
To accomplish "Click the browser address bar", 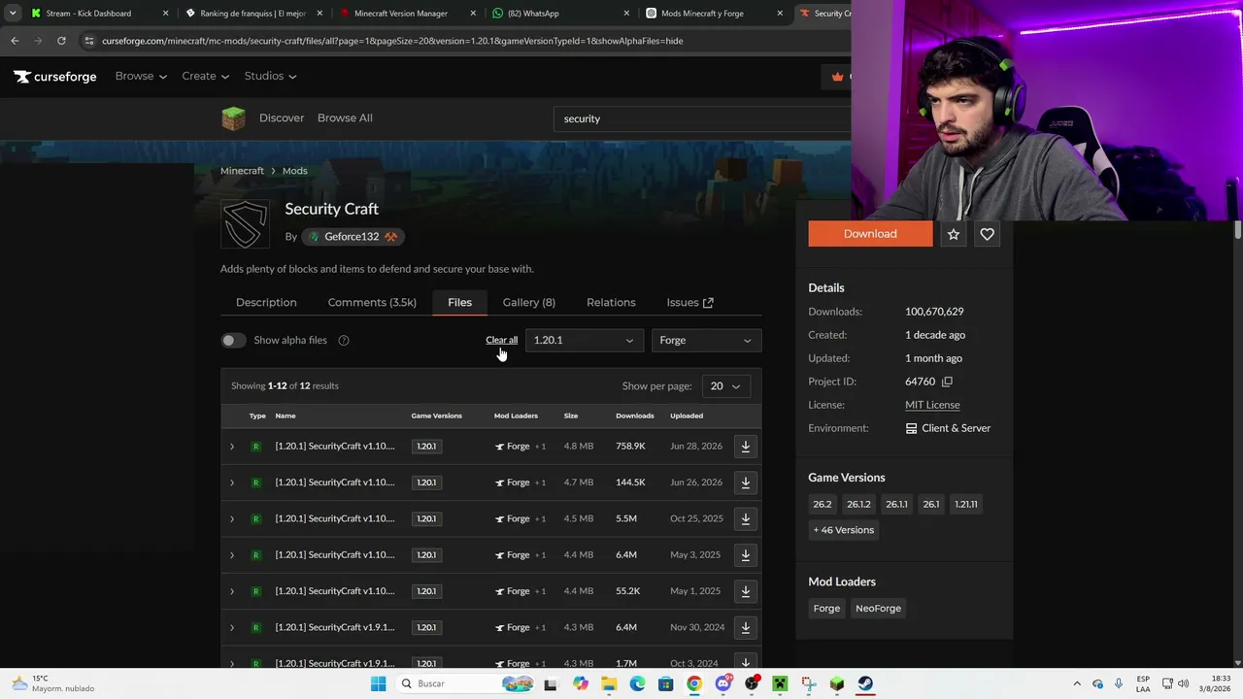I will coord(466,41).
